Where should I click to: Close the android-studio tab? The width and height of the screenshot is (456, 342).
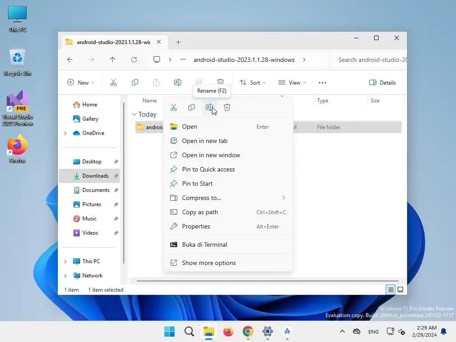coord(159,42)
